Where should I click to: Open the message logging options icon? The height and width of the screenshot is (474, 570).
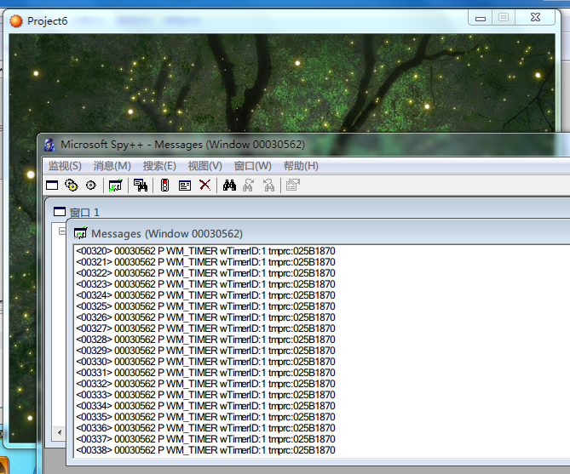(185, 186)
